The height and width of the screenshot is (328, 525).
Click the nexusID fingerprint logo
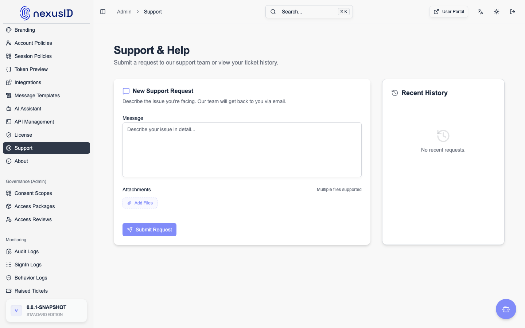click(x=25, y=13)
